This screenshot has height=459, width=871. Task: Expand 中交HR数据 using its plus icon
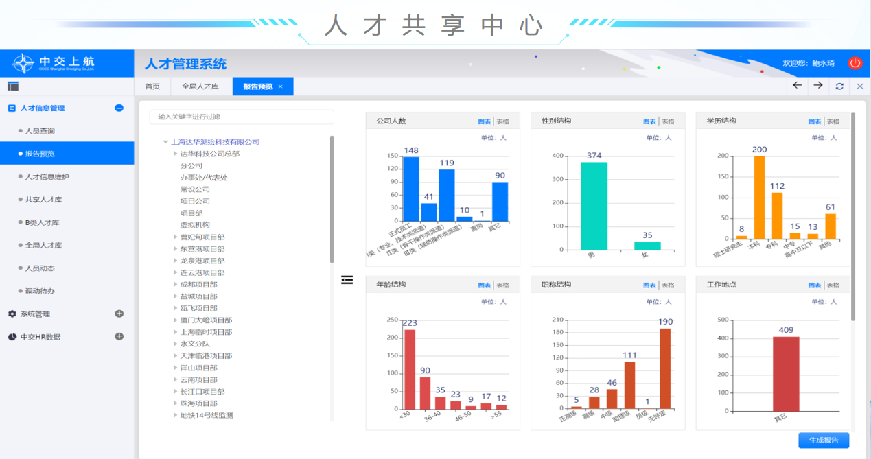[119, 337]
